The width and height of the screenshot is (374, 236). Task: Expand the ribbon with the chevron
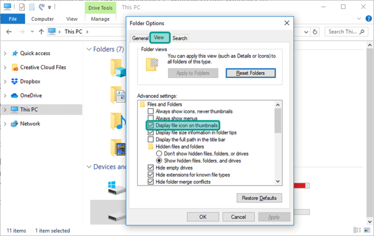coord(359,19)
